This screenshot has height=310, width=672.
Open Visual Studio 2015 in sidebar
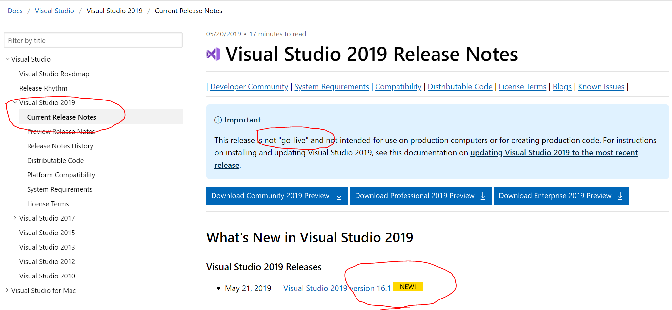pyautogui.click(x=47, y=232)
